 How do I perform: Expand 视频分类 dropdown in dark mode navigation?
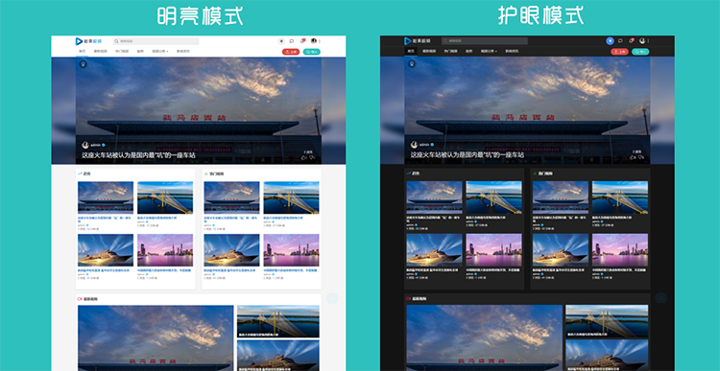coord(489,52)
